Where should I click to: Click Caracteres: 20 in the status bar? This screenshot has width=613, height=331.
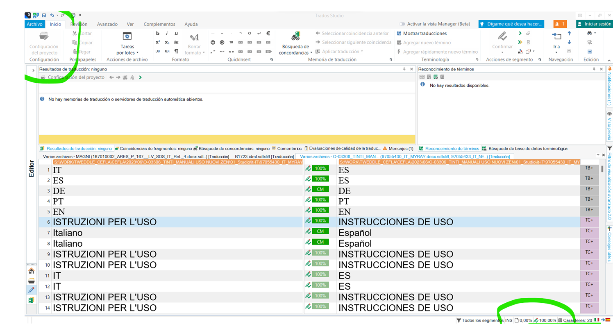coord(574,320)
